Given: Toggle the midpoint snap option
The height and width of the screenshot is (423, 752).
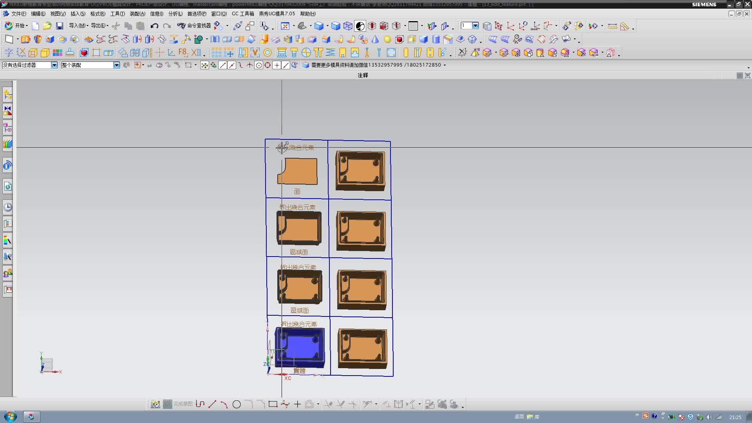Looking at the screenshot, I should (231, 65).
